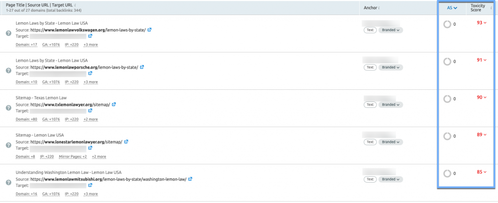Expand toxicity score 89 details
The image size is (498, 203).
[x=481, y=135]
